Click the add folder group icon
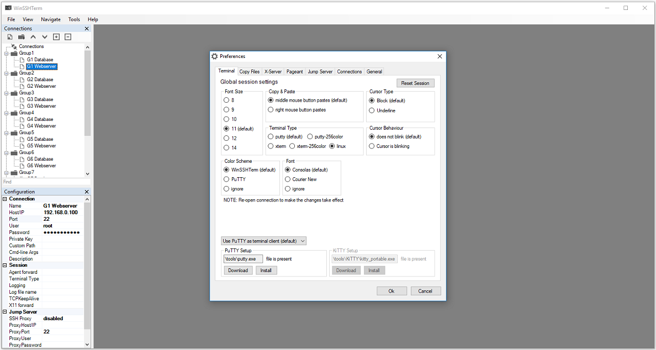 (22, 37)
